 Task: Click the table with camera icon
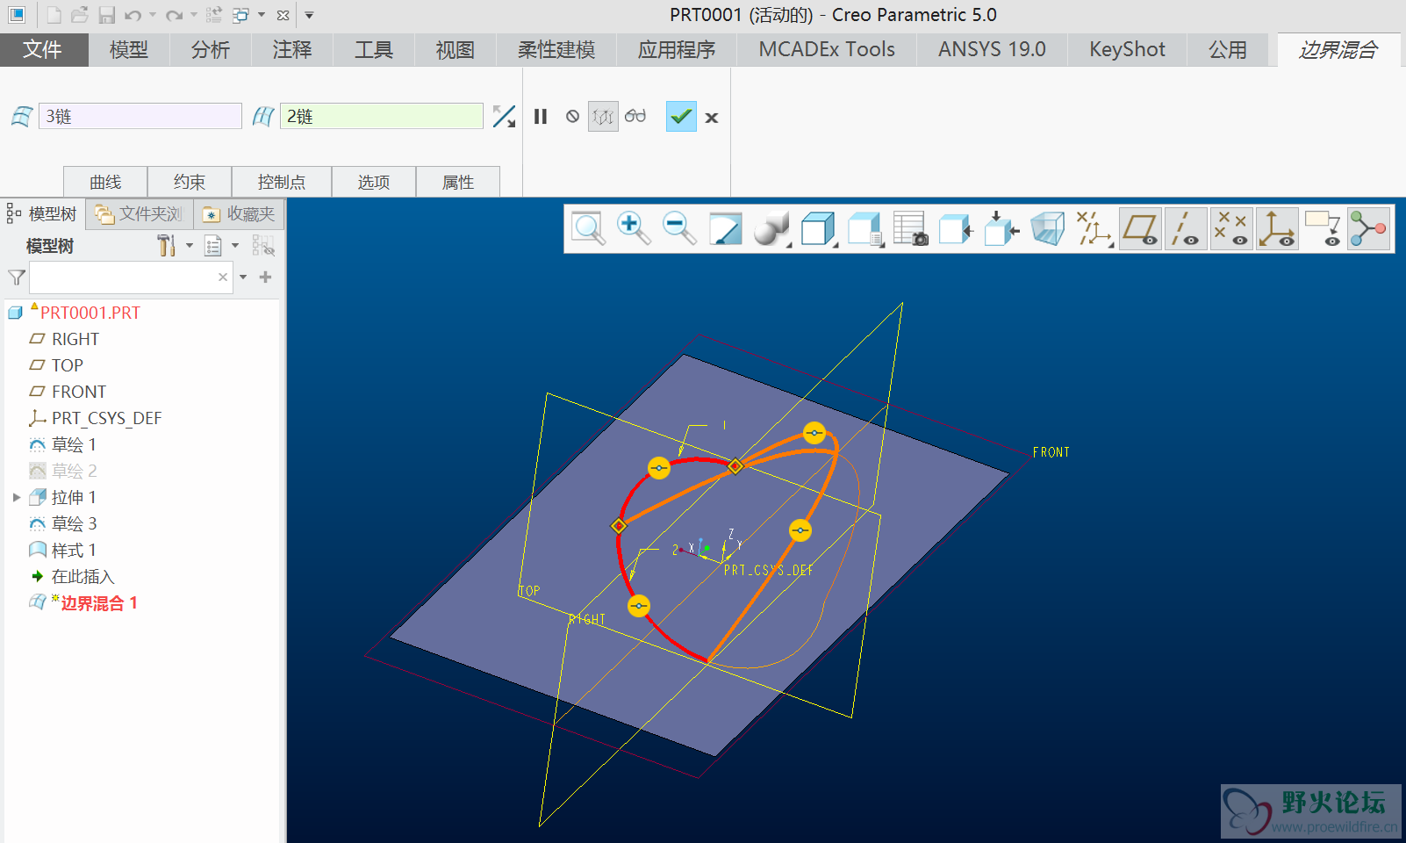pos(911,228)
